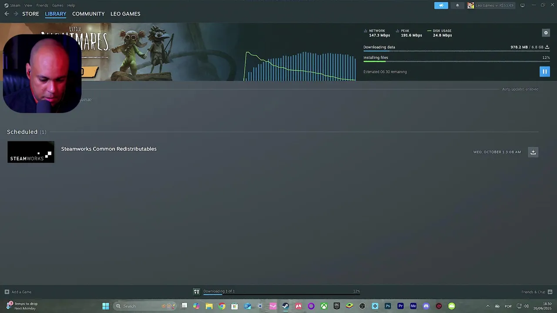Switch to the STORE tab

tap(30, 14)
